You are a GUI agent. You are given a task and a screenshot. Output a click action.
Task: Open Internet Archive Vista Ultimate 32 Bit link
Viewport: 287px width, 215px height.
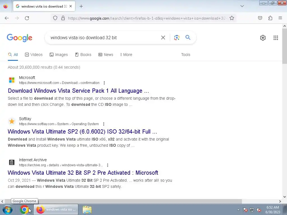pos(83,173)
